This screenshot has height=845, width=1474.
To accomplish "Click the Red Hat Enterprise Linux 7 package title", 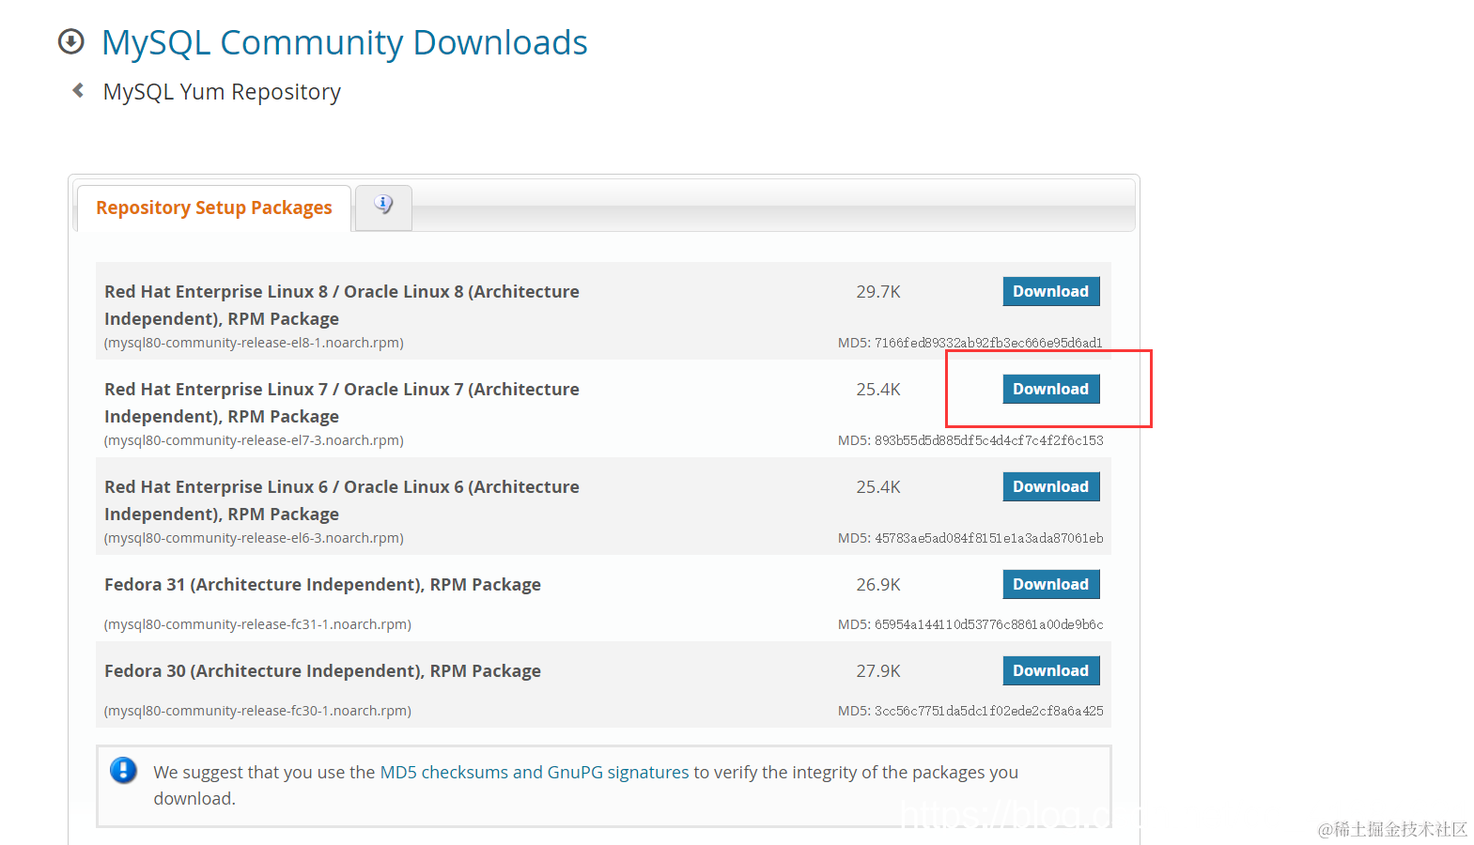I will [x=342, y=403].
